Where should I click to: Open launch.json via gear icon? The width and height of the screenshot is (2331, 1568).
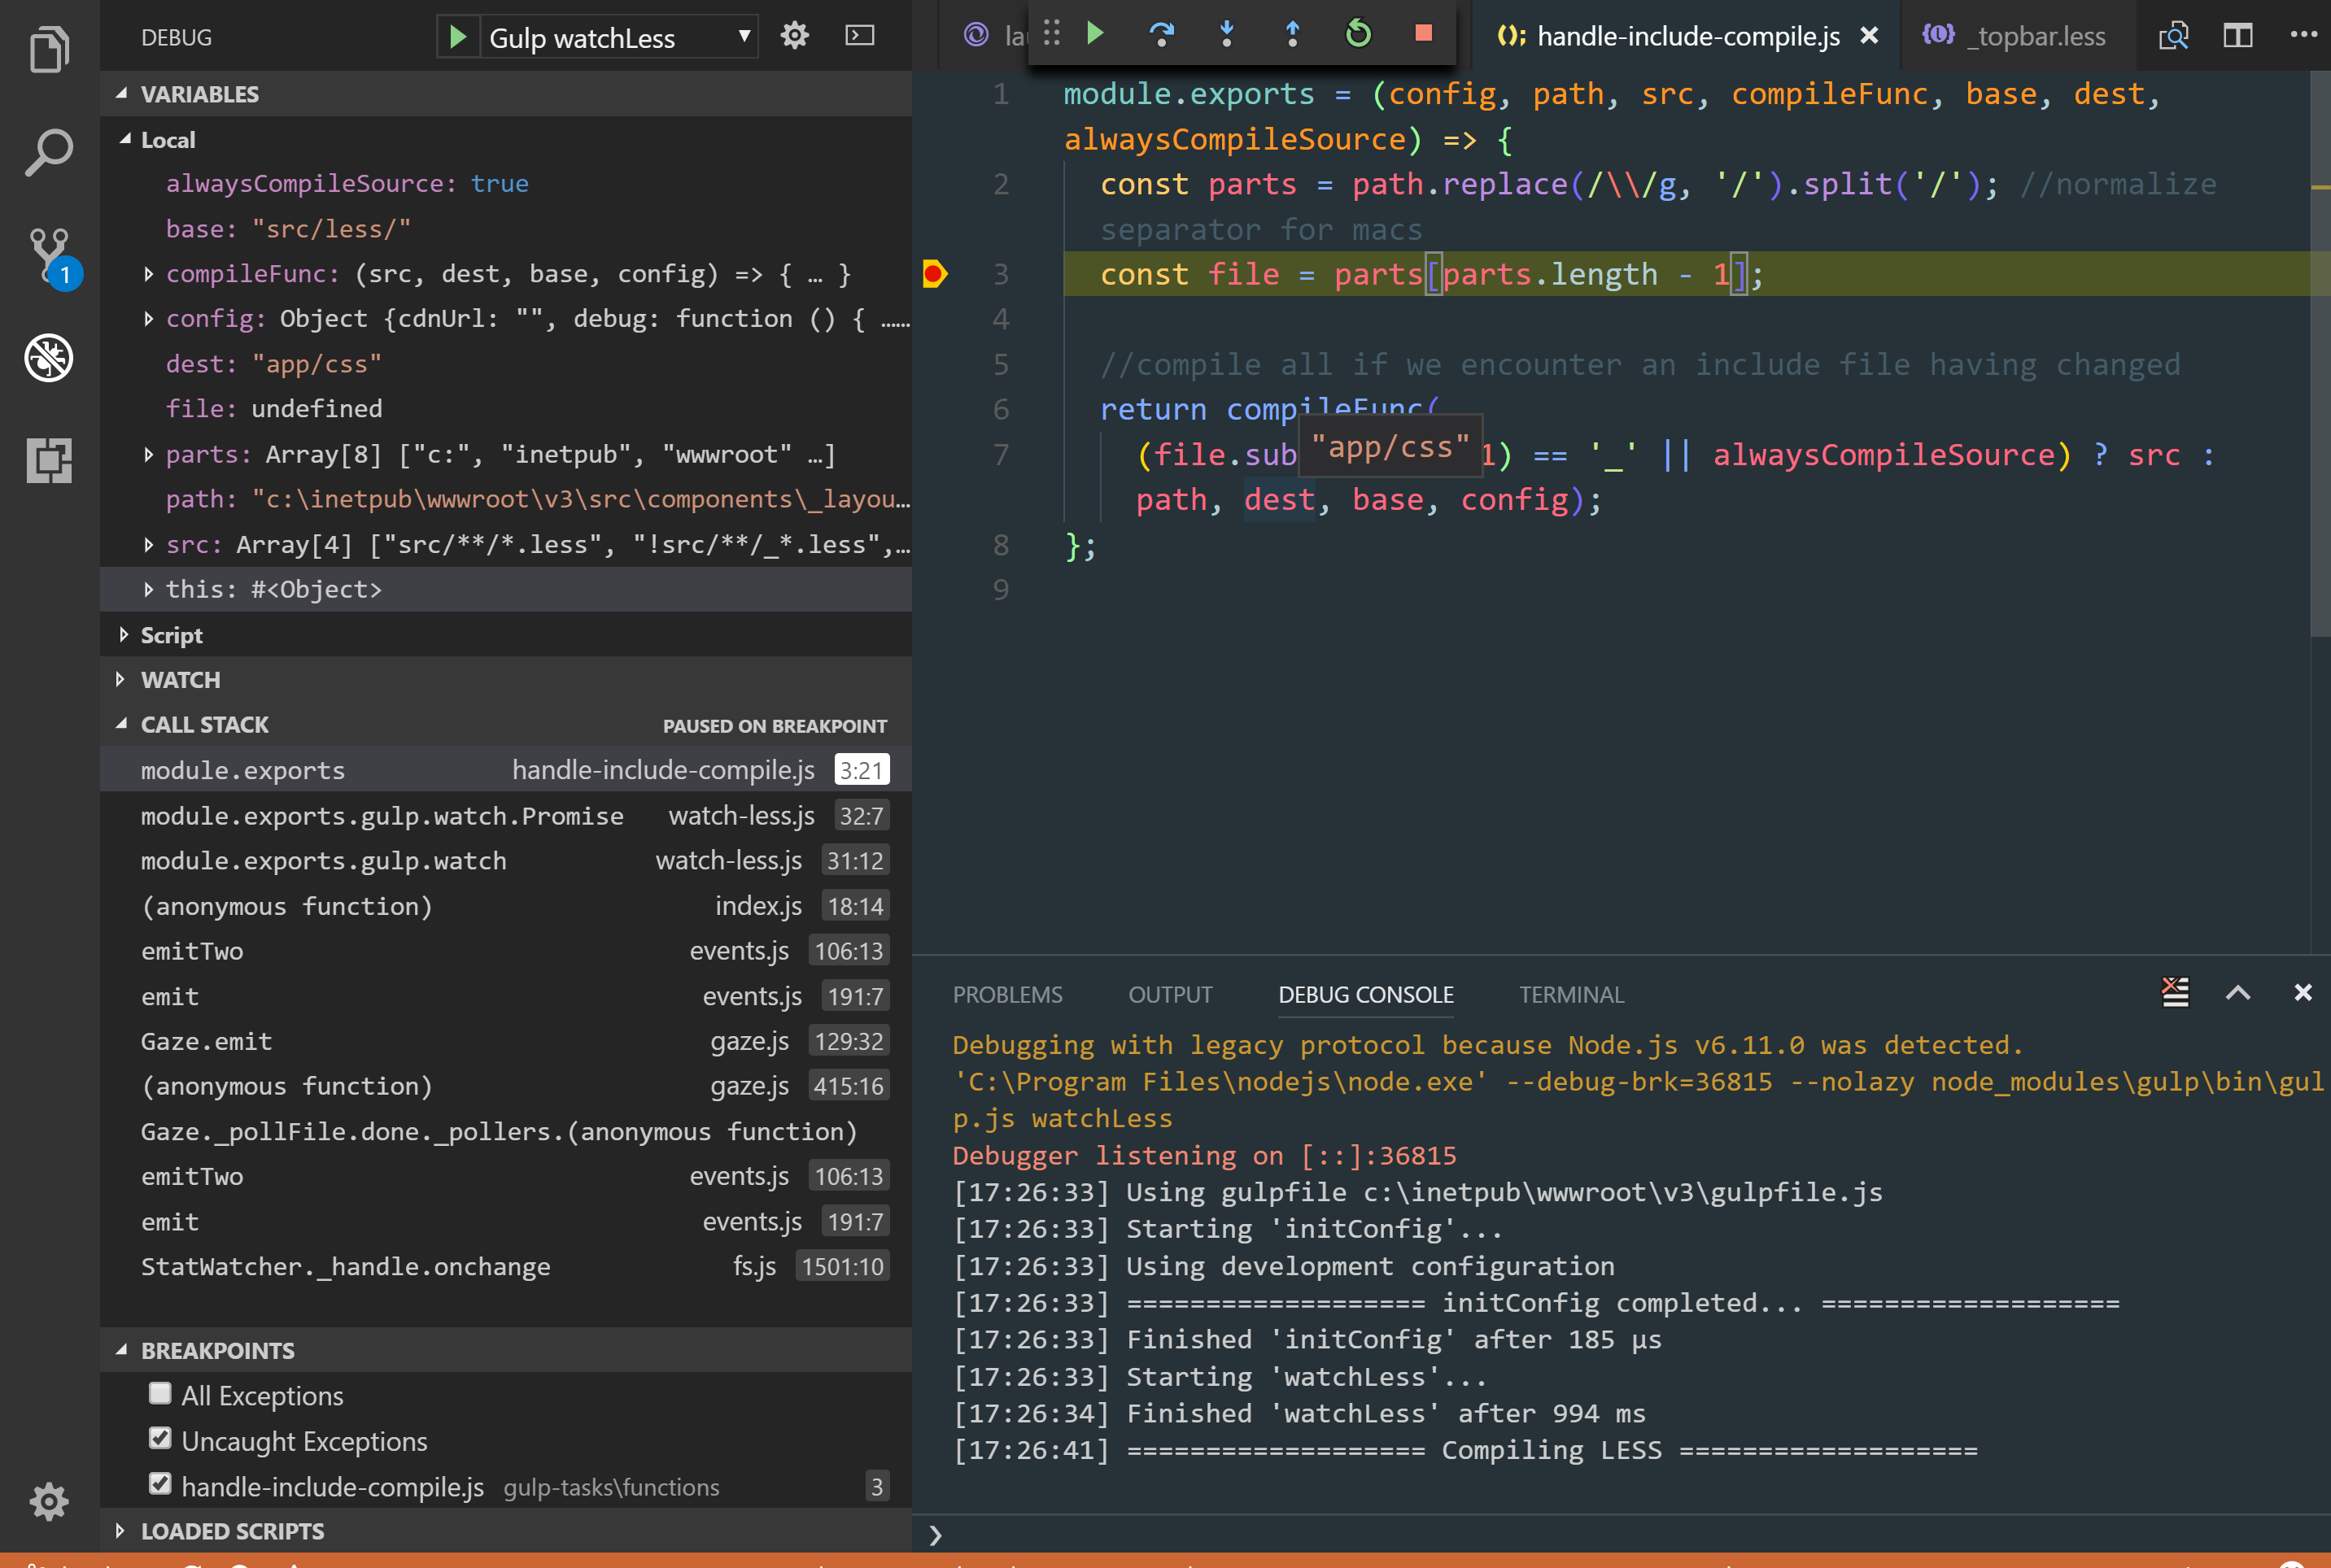[794, 36]
